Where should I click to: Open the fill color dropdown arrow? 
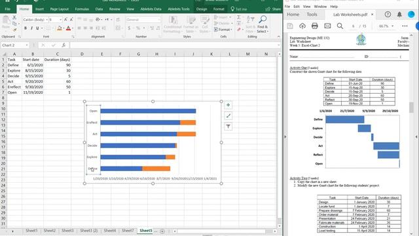coord(64,28)
